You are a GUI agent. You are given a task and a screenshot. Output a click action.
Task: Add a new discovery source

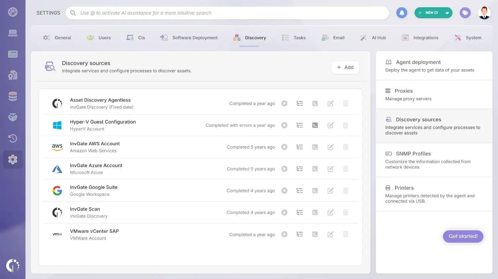pyautogui.click(x=345, y=67)
